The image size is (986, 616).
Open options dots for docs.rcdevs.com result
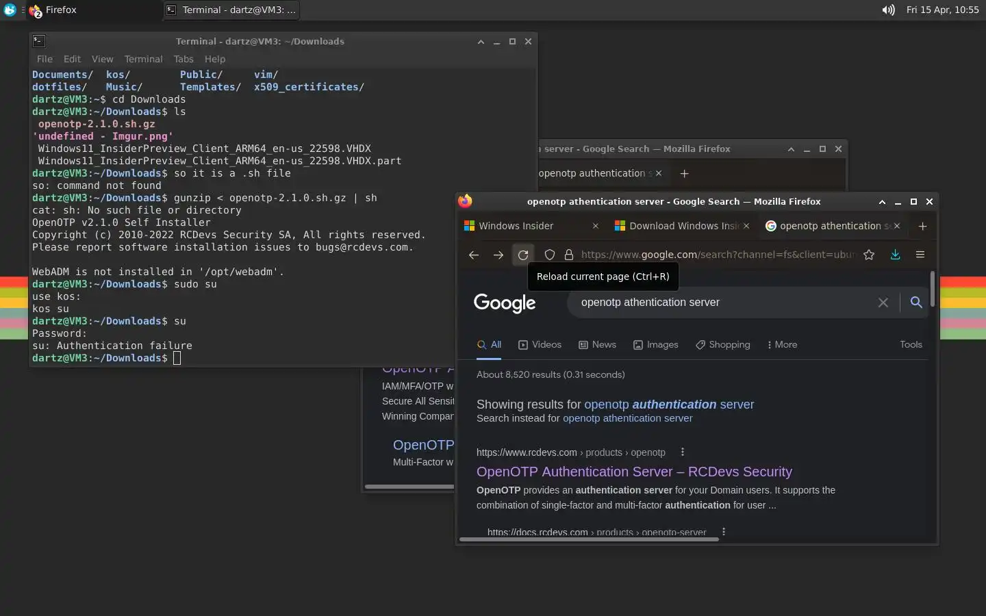(x=723, y=532)
